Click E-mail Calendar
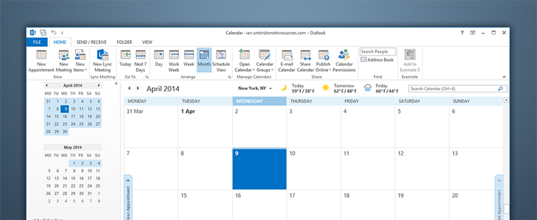Image resolution: width=537 pixels, height=220 pixels. click(287, 61)
